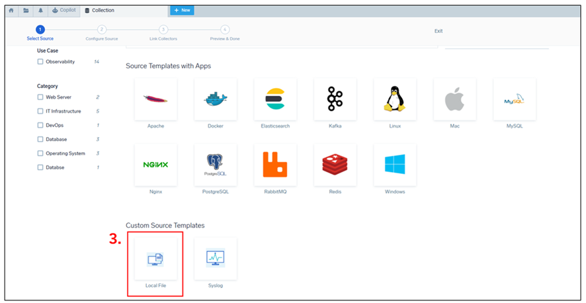This screenshot has height=303, width=586.
Task: Click the Custom Source Templates heading
Action: (165, 226)
